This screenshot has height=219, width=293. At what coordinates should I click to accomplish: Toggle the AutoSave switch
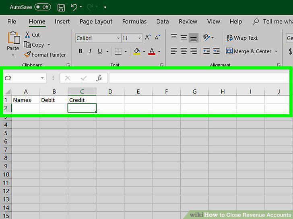click(43, 7)
